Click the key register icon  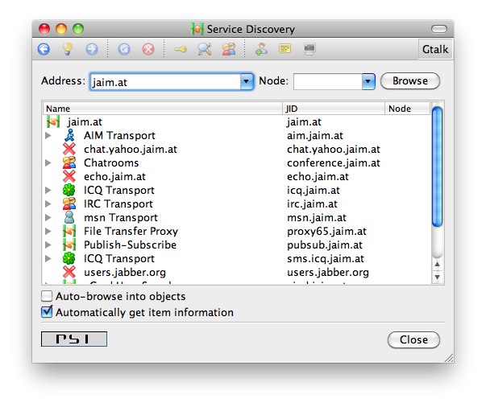(x=181, y=49)
